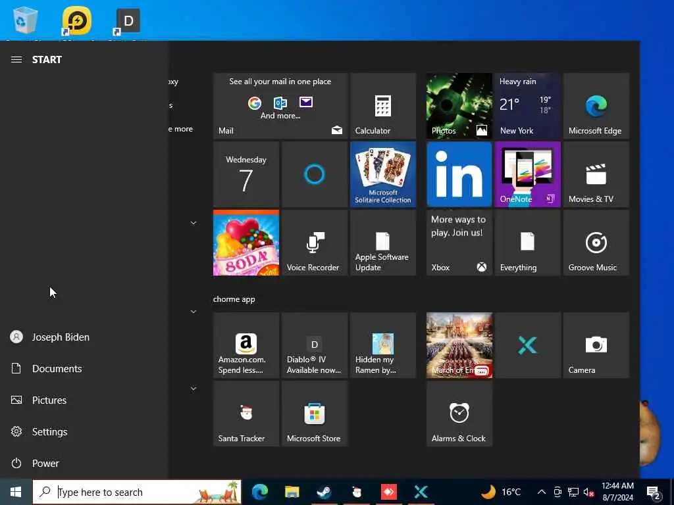The height and width of the screenshot is (505, 674).
Task: Launch Microsoft Solitaire Collection tile
Action: (383, 174)
